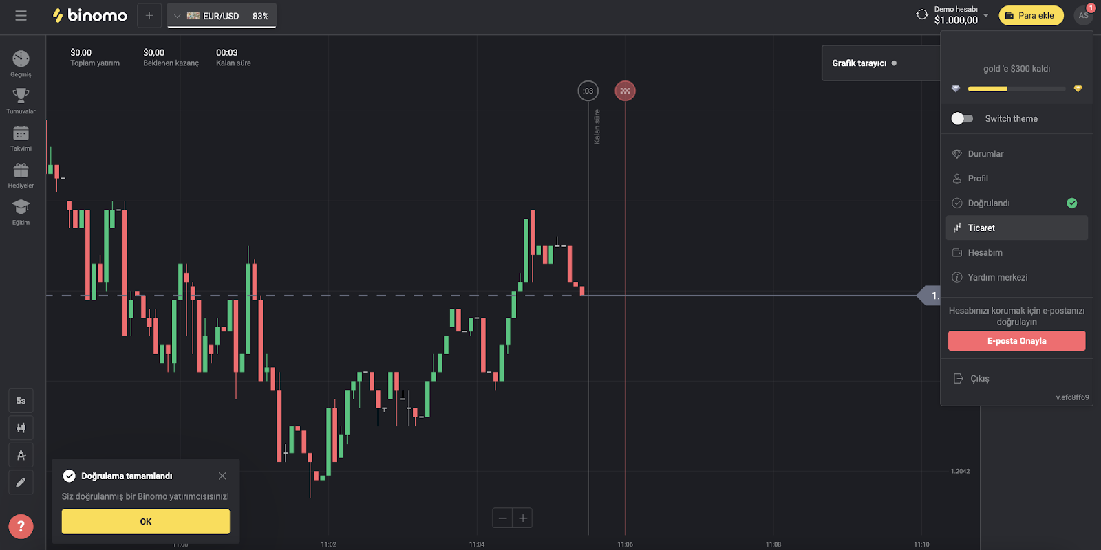Open the Hediyeler gift icon
Image resolution: width=1101 pixels, height=550 pixels.
coord(21,171)
